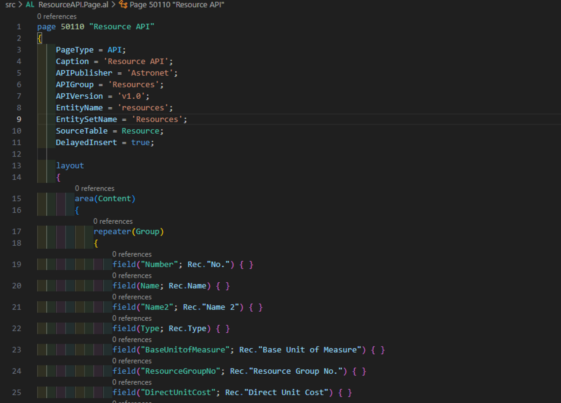The width and height of the screenshot is (561, 403).
Task: Click the AL file icon in the breadcrumb
Action: click(x=30, y=5)
